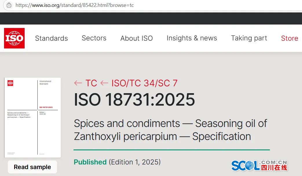This screenshot has width=302, height=176.
Task: Go back to the TC link
Action: point(91,83)
